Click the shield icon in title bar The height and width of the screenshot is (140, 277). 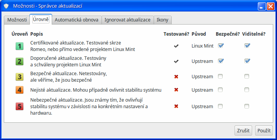point(6,6)
